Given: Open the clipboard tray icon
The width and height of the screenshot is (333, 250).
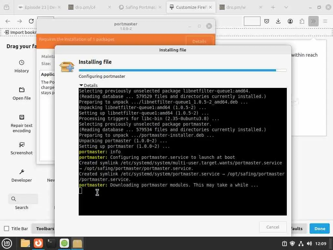Looking at the screenshot, I should 284,243.
